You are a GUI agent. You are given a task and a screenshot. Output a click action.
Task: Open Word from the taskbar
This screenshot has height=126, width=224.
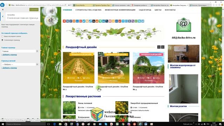[x=146, y=124]
